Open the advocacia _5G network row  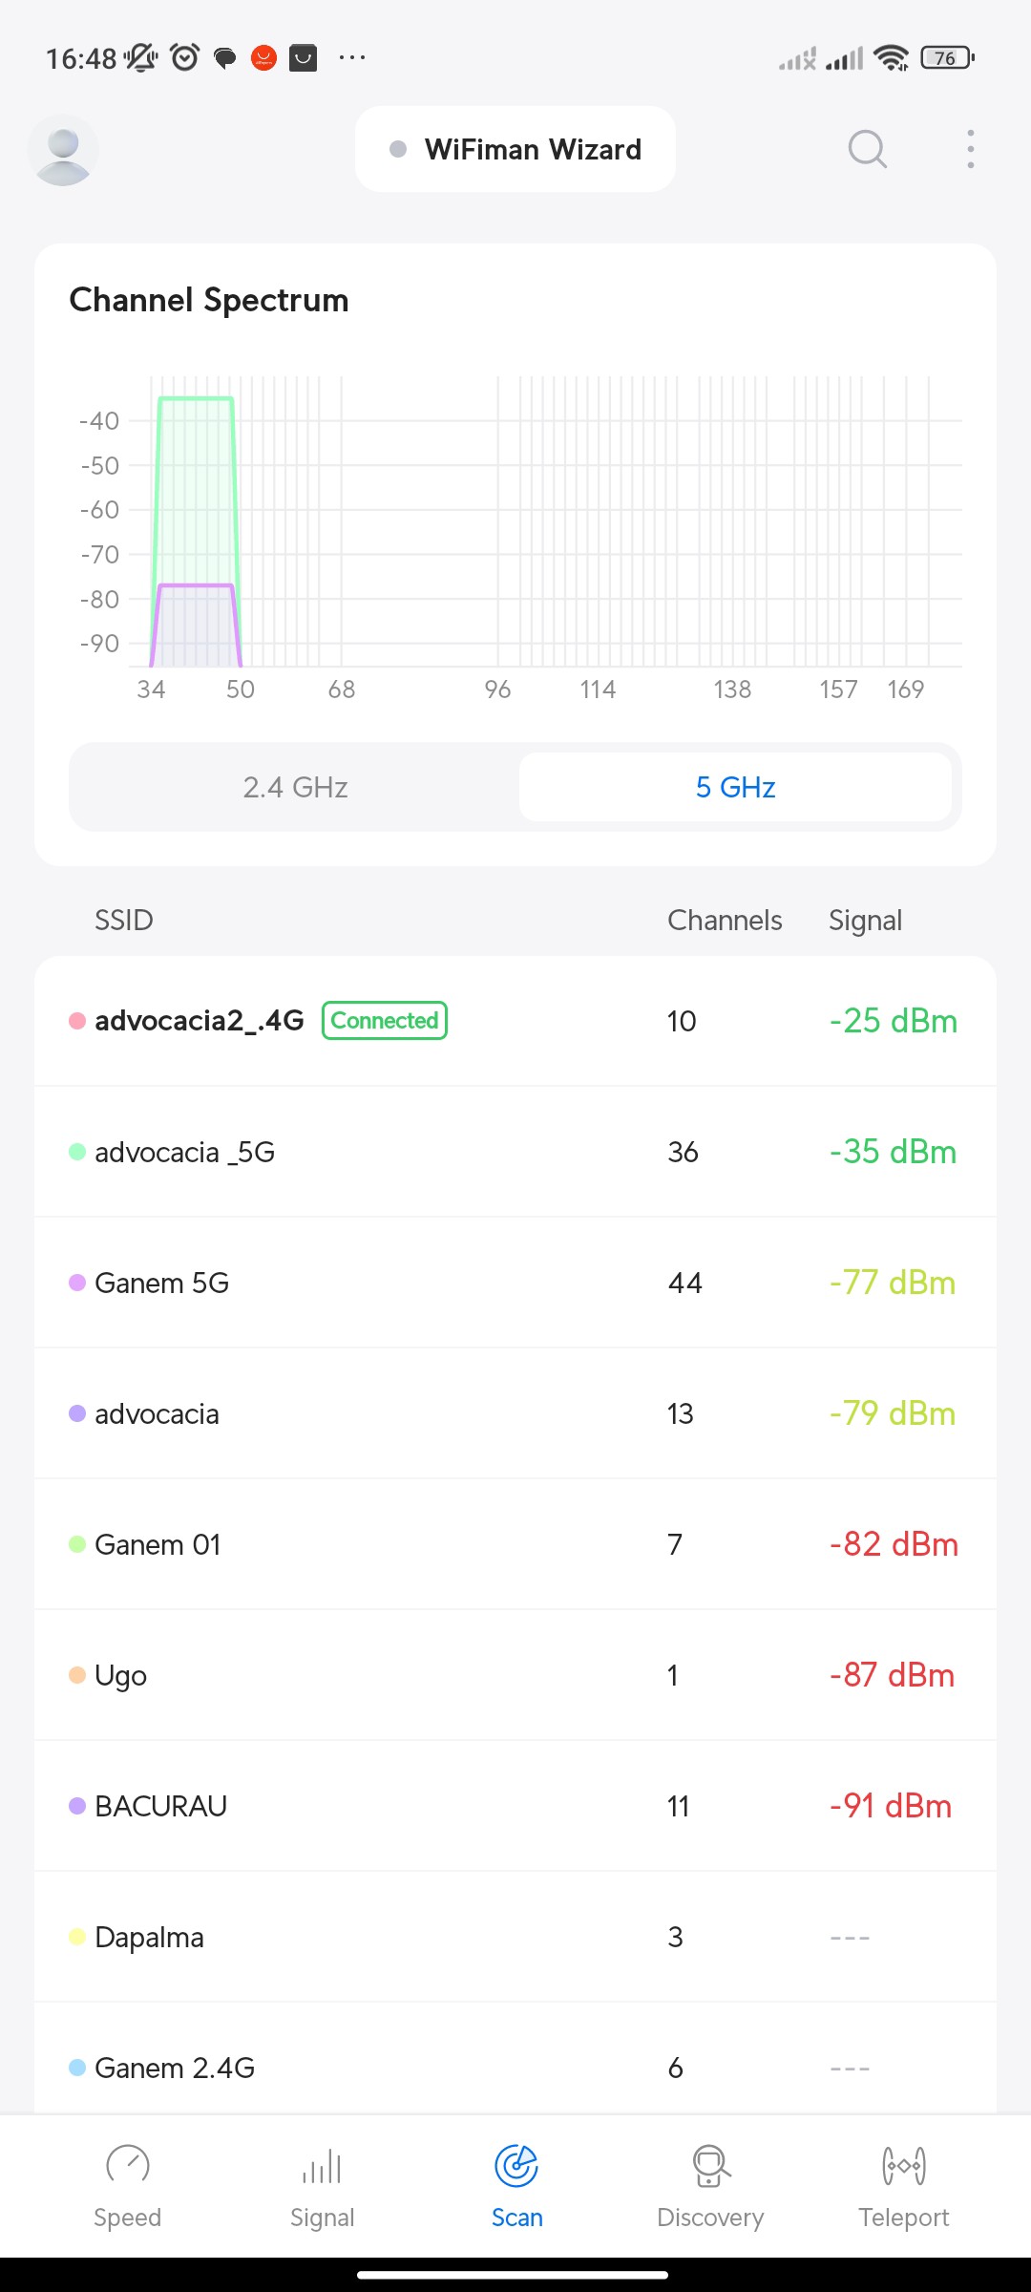[x=515, y=1152]
